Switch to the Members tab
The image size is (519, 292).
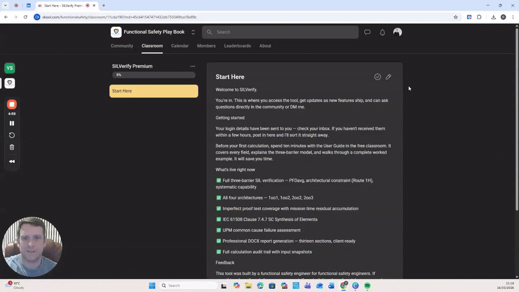(206, 46)
